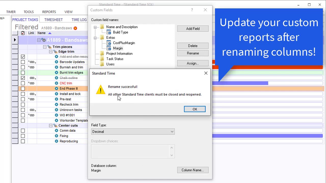Click the help question mark in Custom Fields

click(x=192, y=10)
